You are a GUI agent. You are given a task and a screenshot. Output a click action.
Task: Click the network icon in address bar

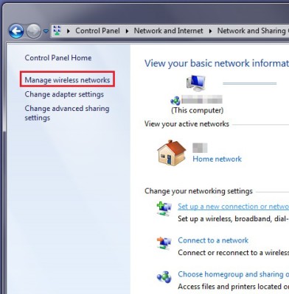click(x=57, y=31)
